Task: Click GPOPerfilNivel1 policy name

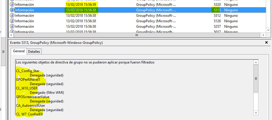Action: point(28,80)
